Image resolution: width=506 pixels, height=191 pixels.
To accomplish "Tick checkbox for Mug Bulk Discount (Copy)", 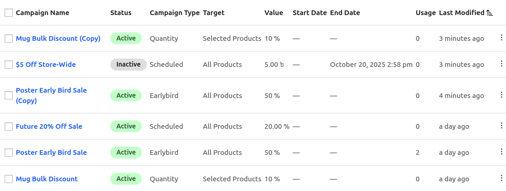I will click(9, 38).
